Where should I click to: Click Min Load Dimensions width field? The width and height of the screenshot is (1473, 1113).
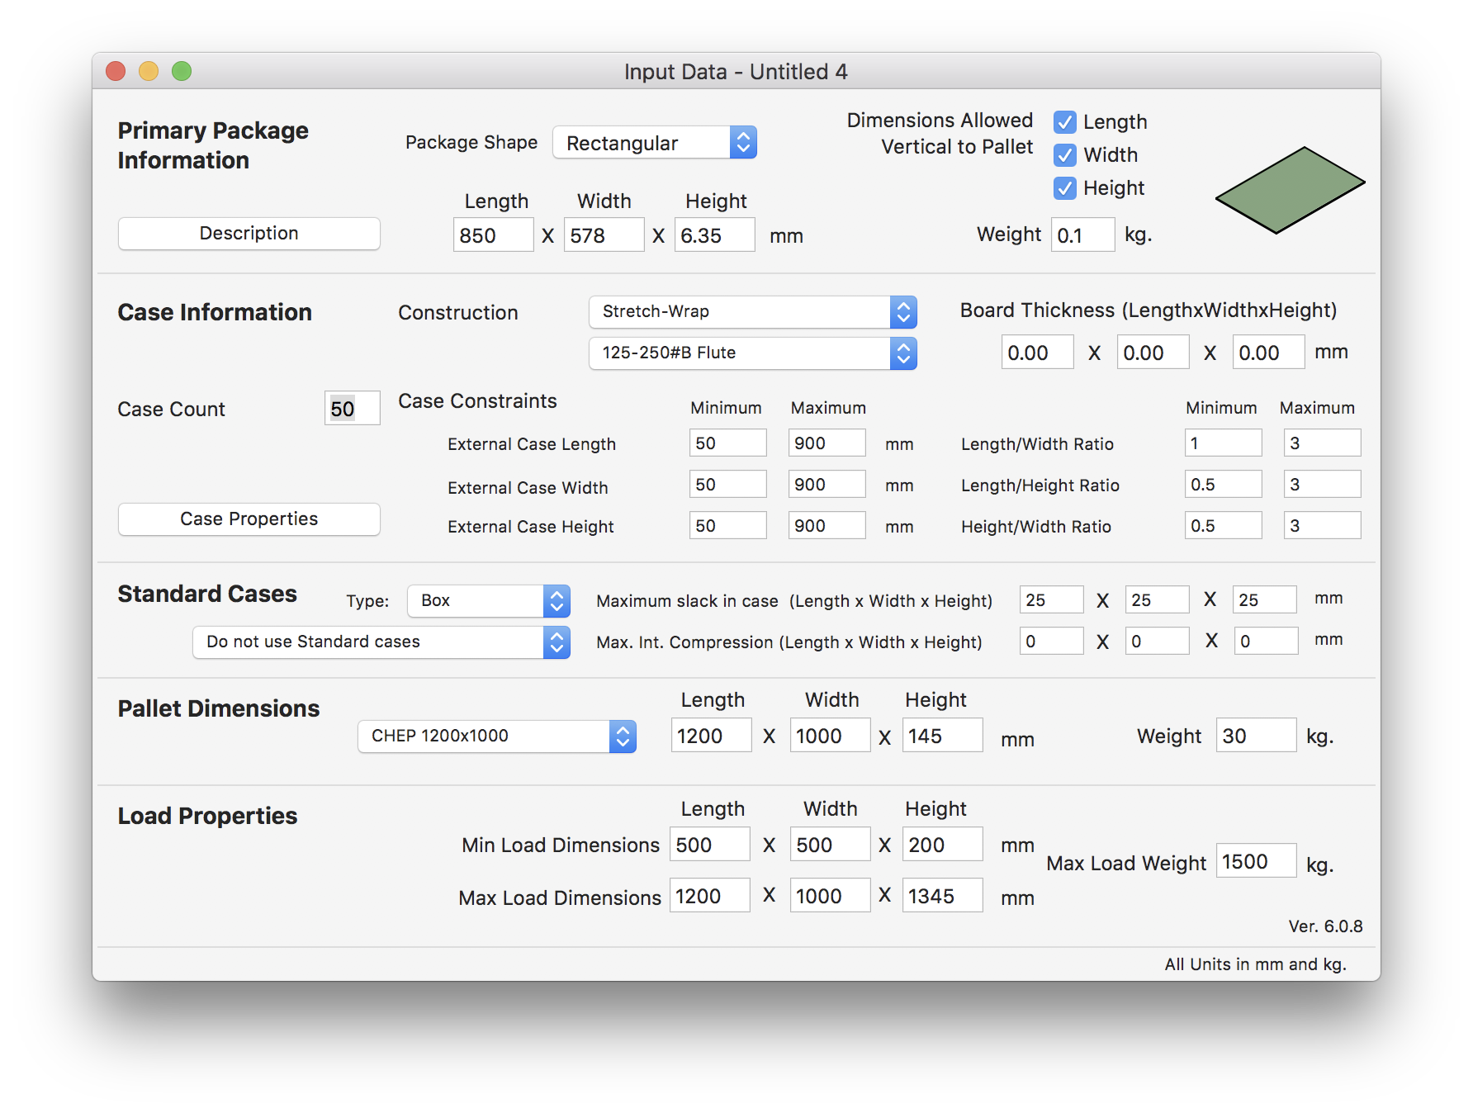(x=831, y=845)
